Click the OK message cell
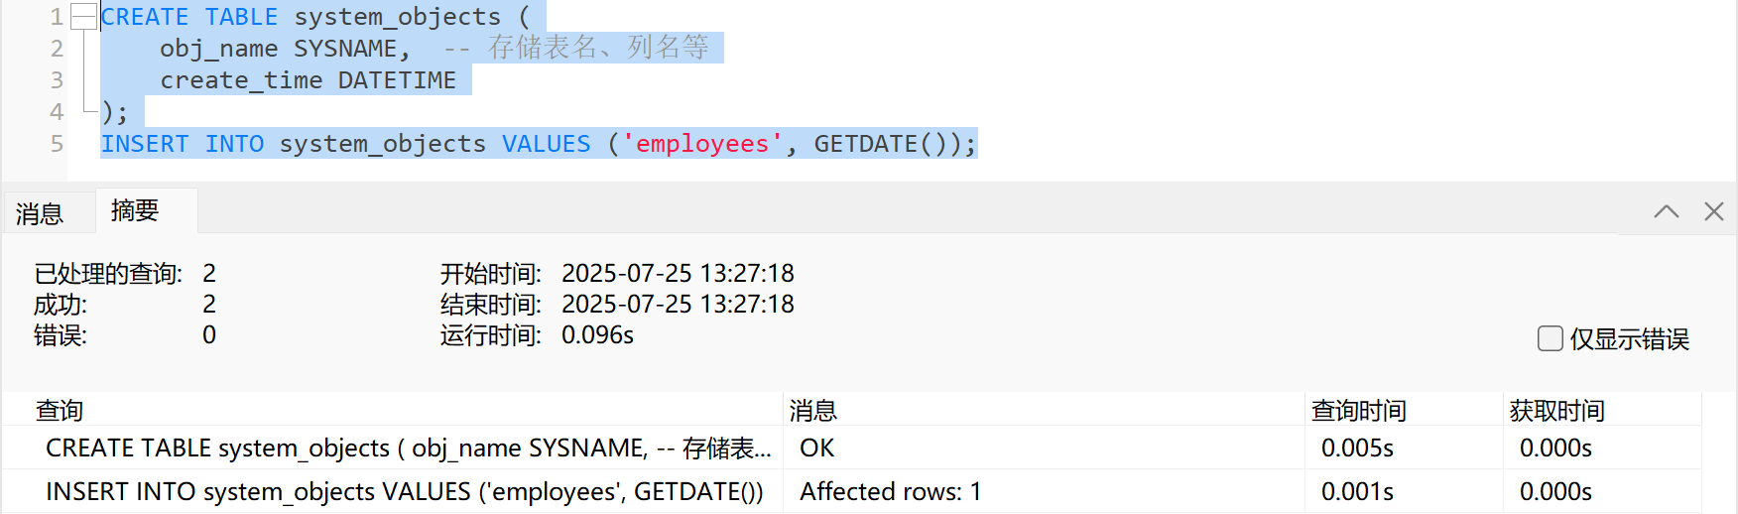Screen dimensions: 1738x514 [x=817, y=449]
